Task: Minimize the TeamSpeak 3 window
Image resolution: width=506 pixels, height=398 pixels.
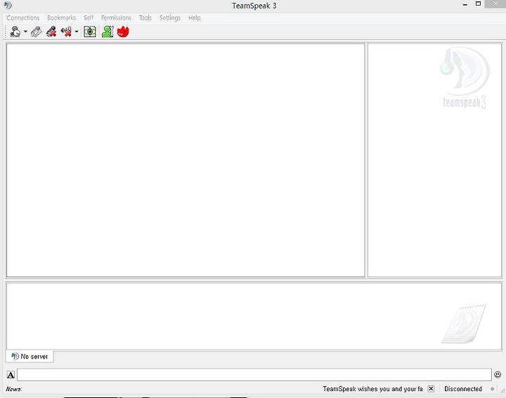Action: [465, 4]
